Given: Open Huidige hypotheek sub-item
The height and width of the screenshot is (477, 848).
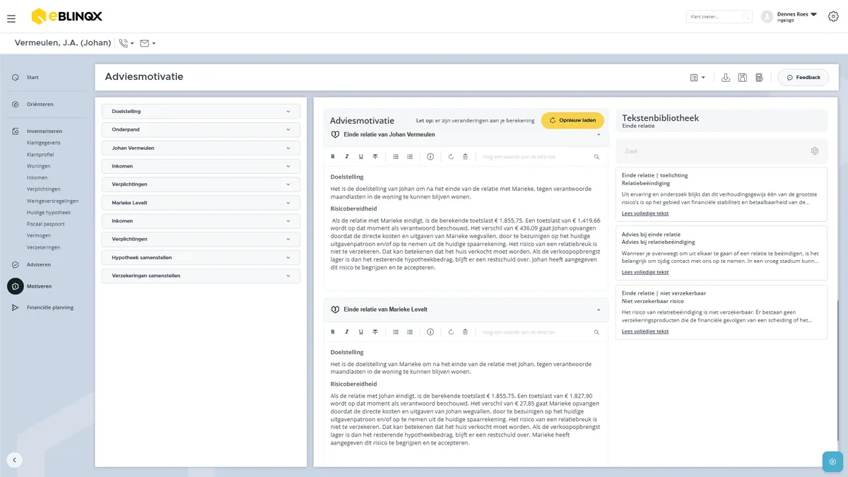Looking at the screenshot, I should coord(49,212).
